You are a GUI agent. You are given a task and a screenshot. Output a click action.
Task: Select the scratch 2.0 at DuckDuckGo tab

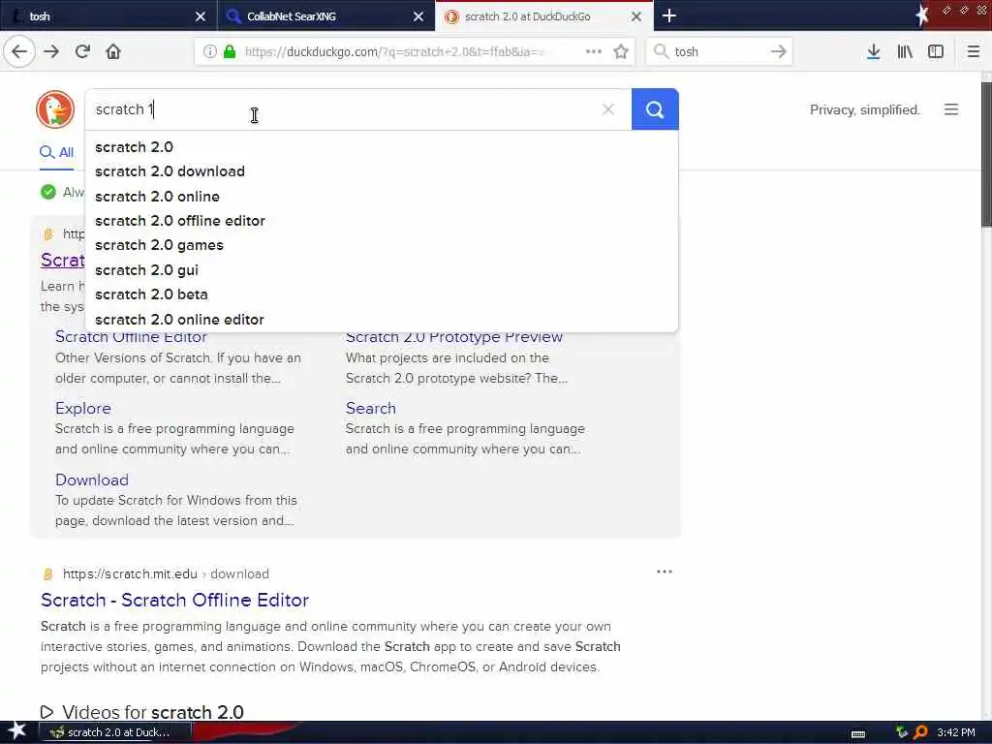point(544,15)
